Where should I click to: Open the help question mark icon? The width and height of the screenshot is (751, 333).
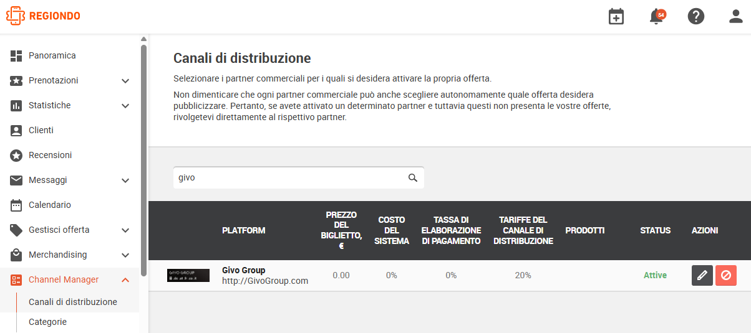click(x=696, y=17)
